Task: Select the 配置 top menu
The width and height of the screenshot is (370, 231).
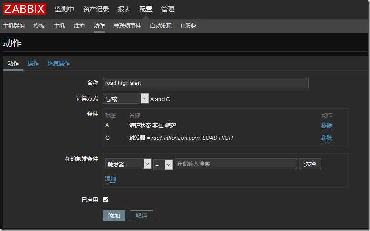Action: click(146, 9)
